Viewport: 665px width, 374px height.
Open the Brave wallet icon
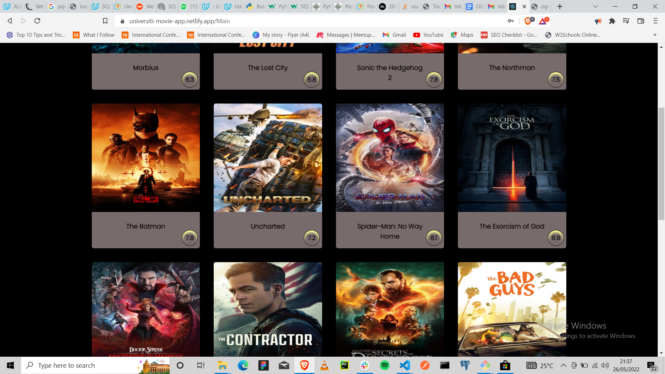pyautogui.click(x=640, y=21)
